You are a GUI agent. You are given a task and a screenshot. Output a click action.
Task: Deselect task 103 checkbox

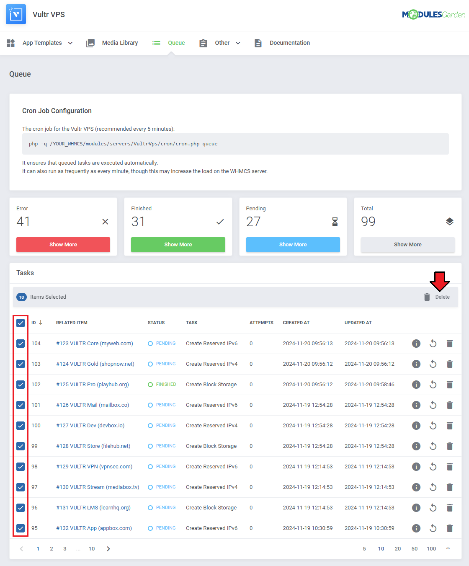tap(21, 364)
